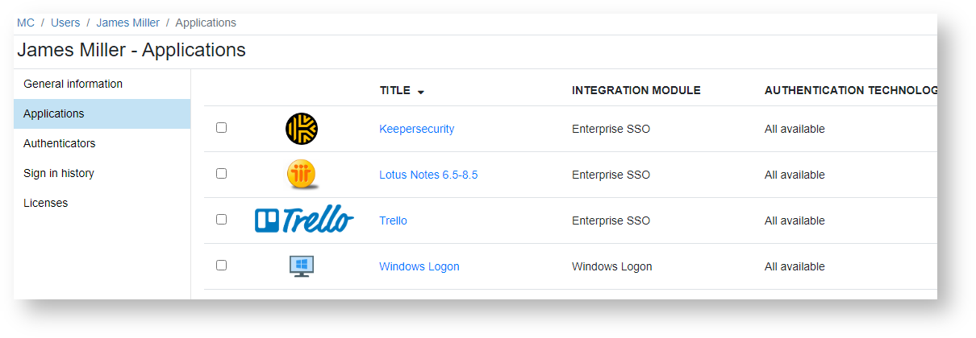Screen dimensions: 976x338
Task: Check the Trello row checkbox
Action: click(x=222, y=220)
